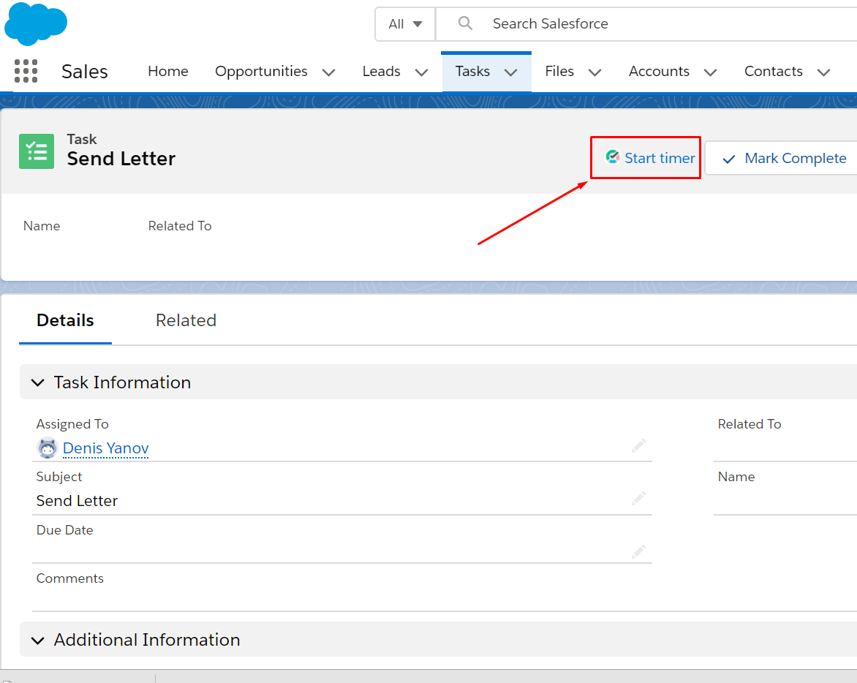Click the Subject field label
The height and width of the screenshot is (683, 857).
pyautogui.click(x=59, y=477)
